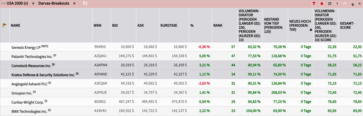
Task: Click WKN A0YAND
Action: [x=100, y=74]
